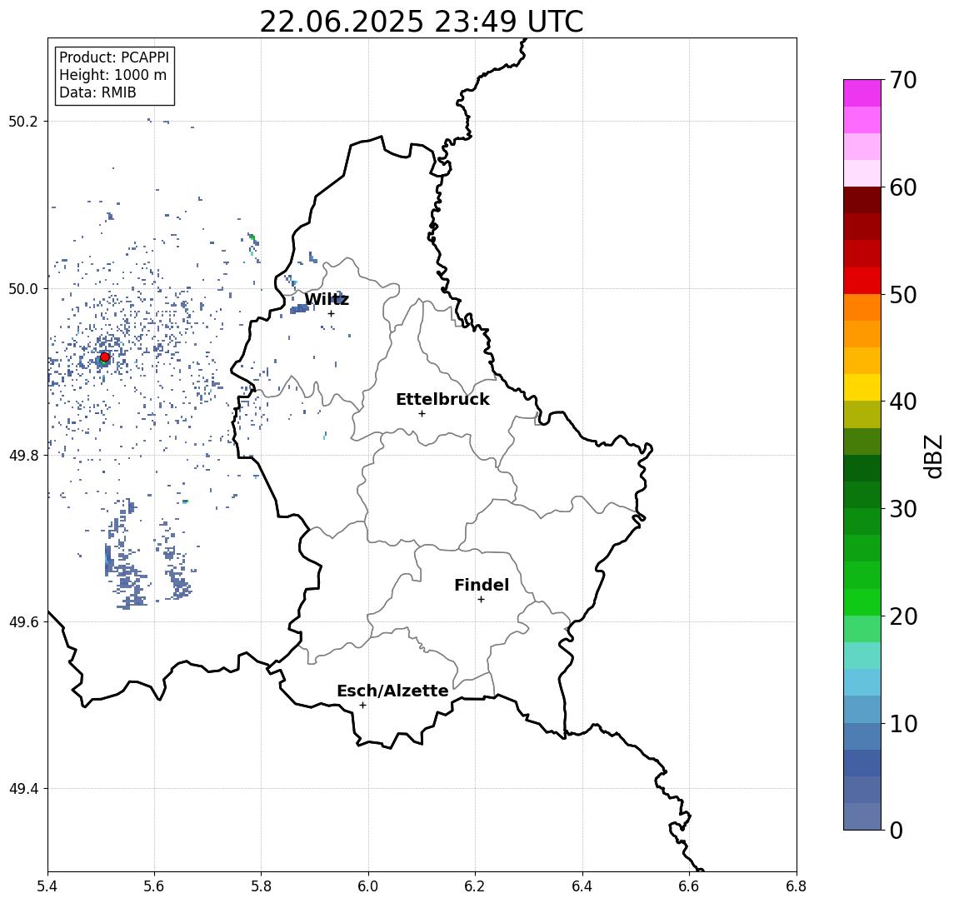Image resolution: width=954 pixels, height=903 pixels.
Task: Click the plus marker below Findel
Action: click(481, 600)
